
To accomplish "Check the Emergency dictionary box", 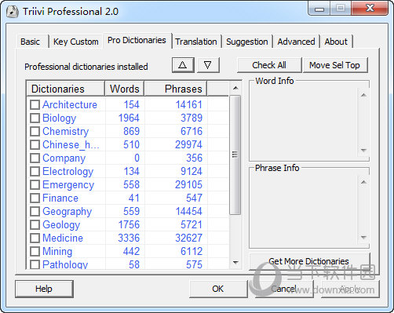I will tap(35, 184).
